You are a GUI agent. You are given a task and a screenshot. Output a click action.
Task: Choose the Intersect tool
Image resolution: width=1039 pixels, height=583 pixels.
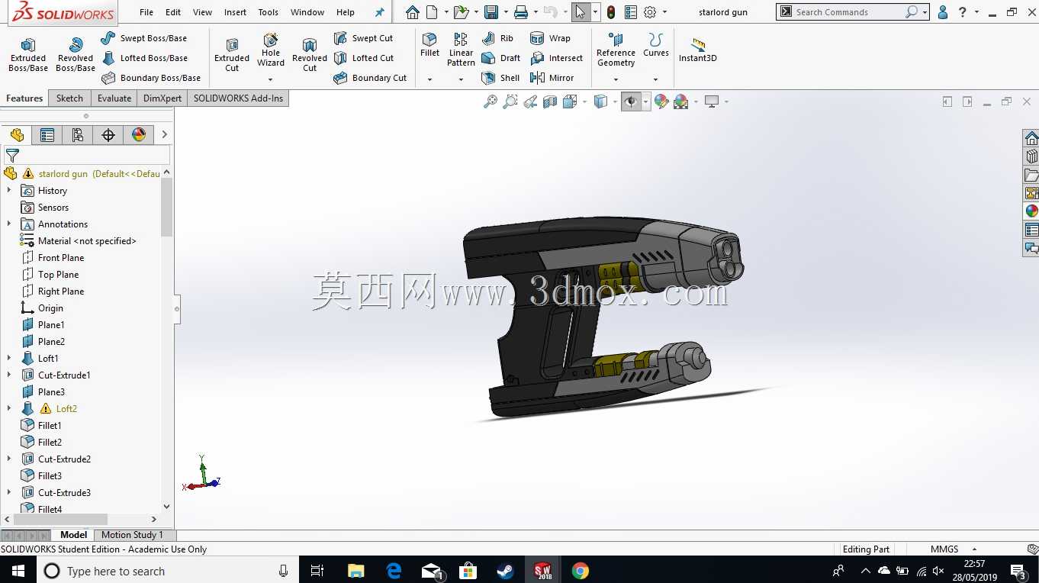pyautogui.click(x=556, y=58)
